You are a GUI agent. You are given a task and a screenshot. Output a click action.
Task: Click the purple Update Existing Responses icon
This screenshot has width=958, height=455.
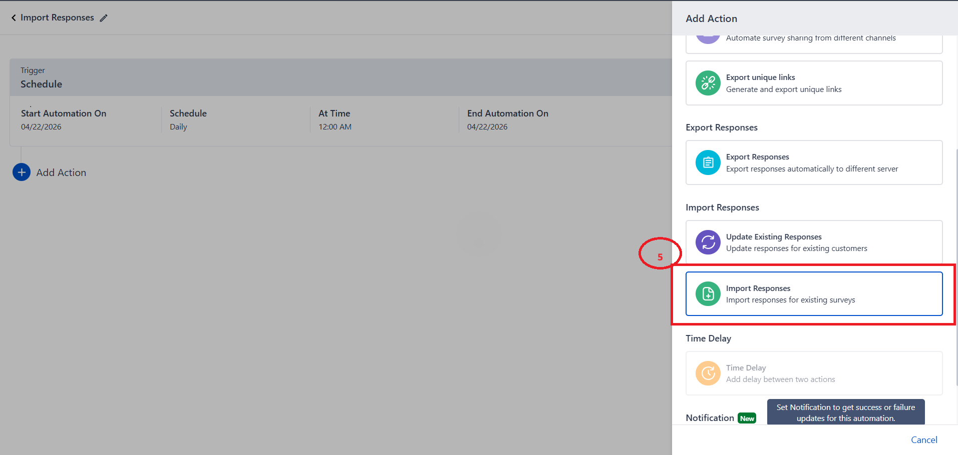pos(708,242)
